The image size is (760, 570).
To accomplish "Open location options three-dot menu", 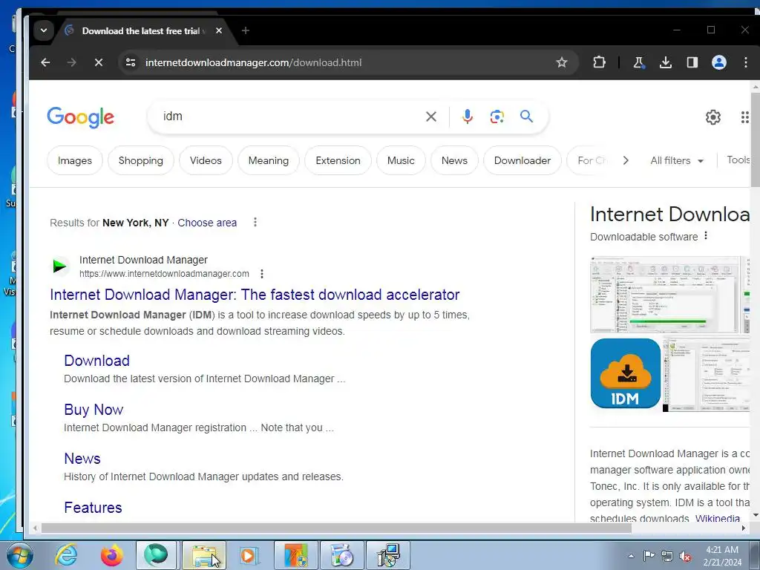I will (255, 223).
